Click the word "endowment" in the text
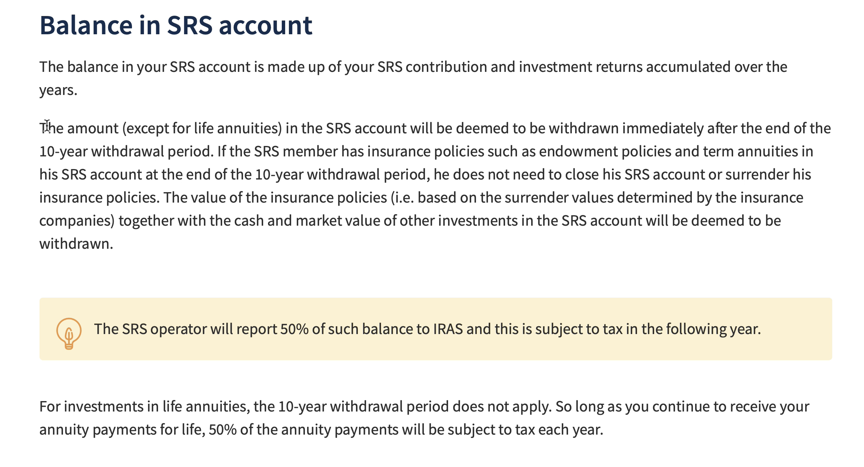 pos(578,152)
